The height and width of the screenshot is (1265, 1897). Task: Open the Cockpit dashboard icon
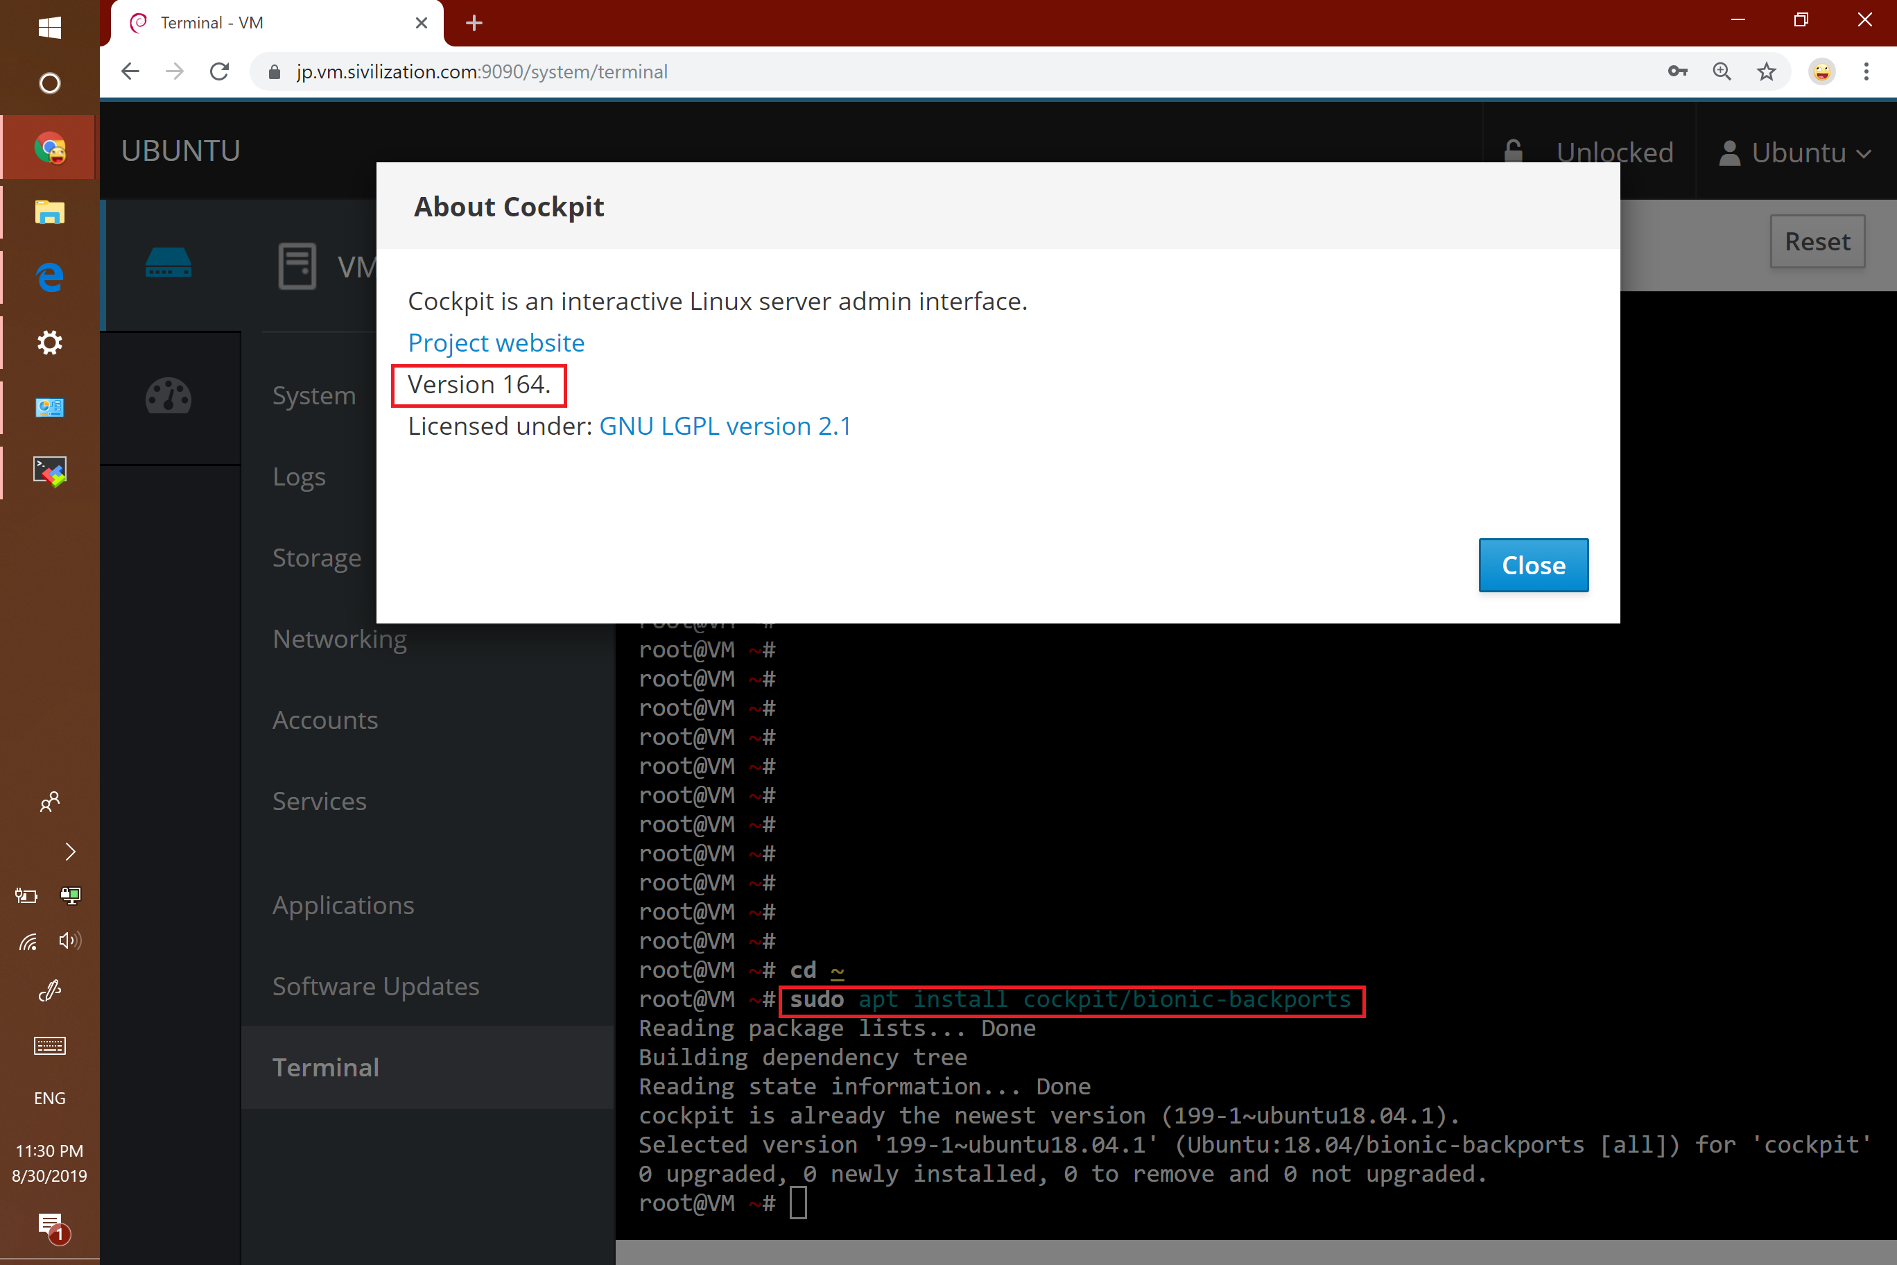coord(169,396)
